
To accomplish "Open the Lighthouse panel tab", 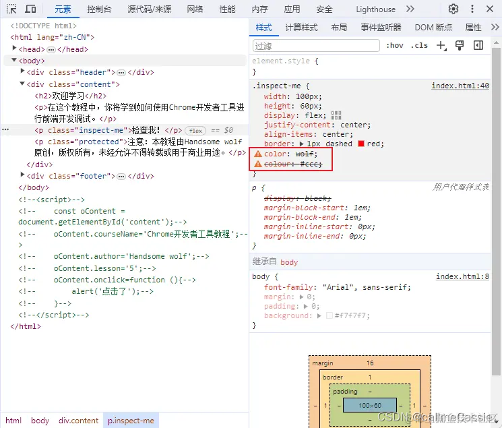I will [375, 9].
